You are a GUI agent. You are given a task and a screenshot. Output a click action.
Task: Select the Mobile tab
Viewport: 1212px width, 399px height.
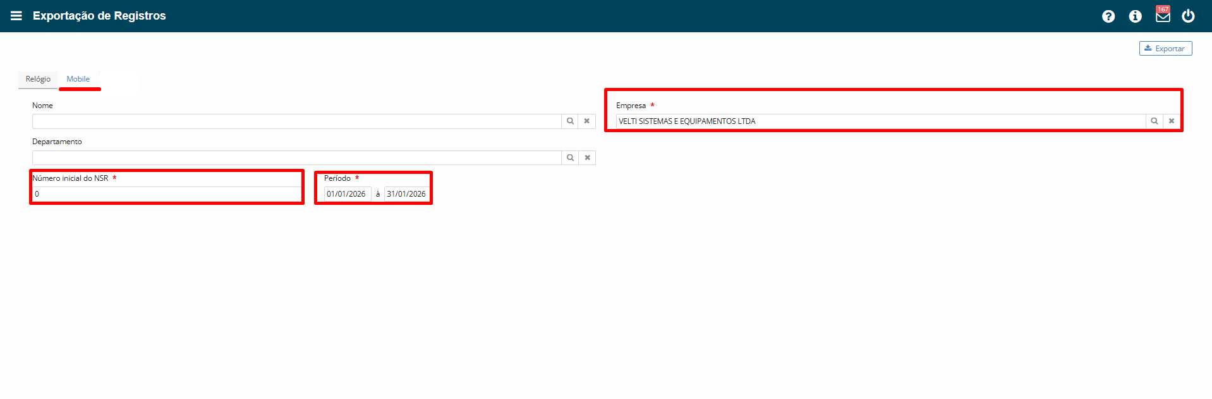click(x=78, y=79)
